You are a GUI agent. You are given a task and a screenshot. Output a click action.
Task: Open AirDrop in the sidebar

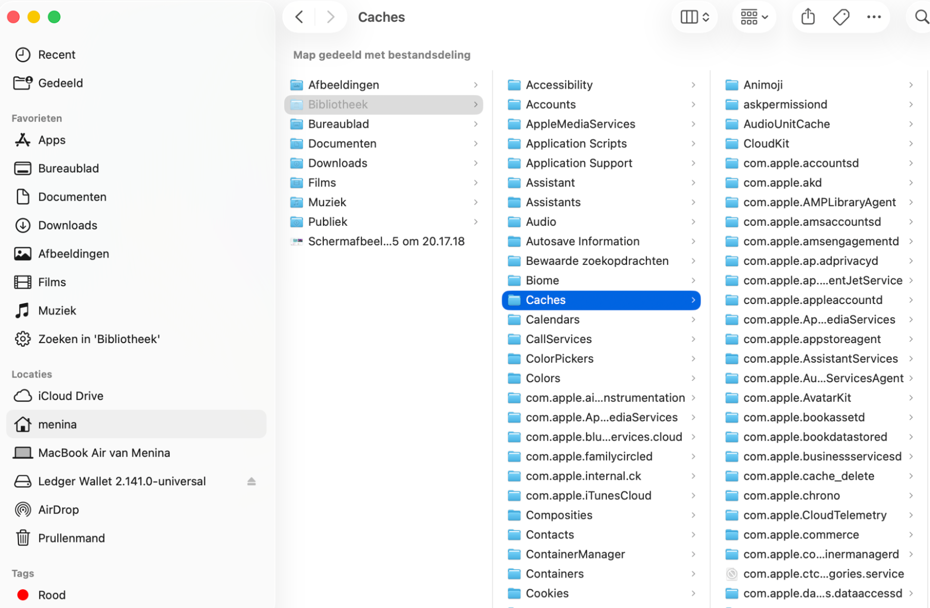pos(58,510)
